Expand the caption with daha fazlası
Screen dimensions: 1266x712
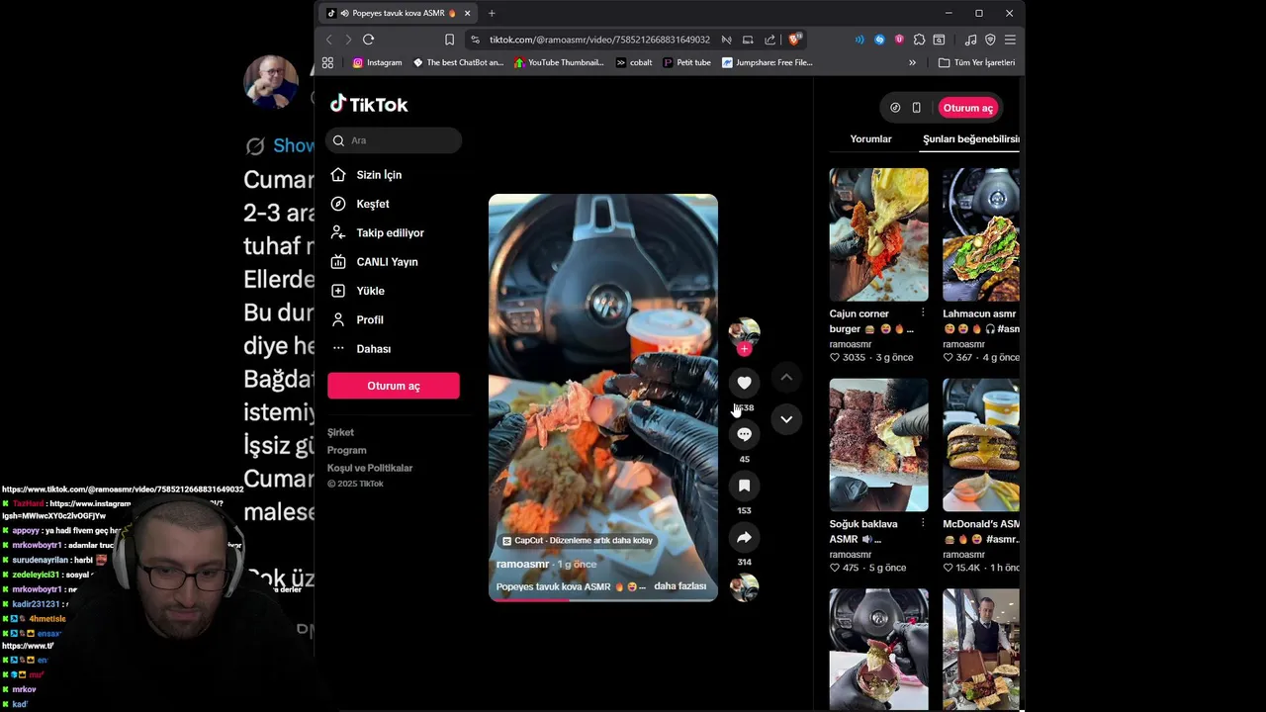[679, 586]
